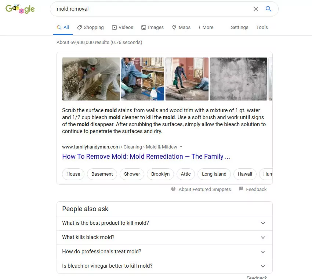Viewport: 312px width, 279px height.
Task: Click the www.familyhandyman.com breadcrumb URL
Action: [x=91, y=147]
